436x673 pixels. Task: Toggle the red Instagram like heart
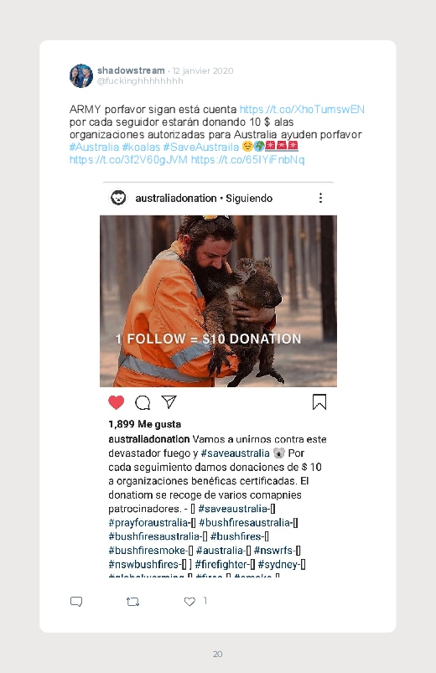116,402
